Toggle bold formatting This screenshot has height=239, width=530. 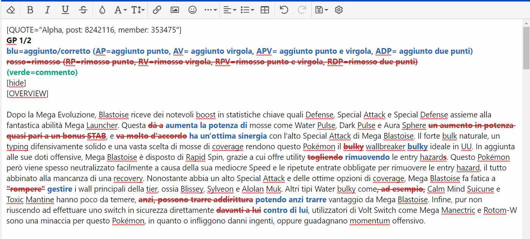point(30,10)
